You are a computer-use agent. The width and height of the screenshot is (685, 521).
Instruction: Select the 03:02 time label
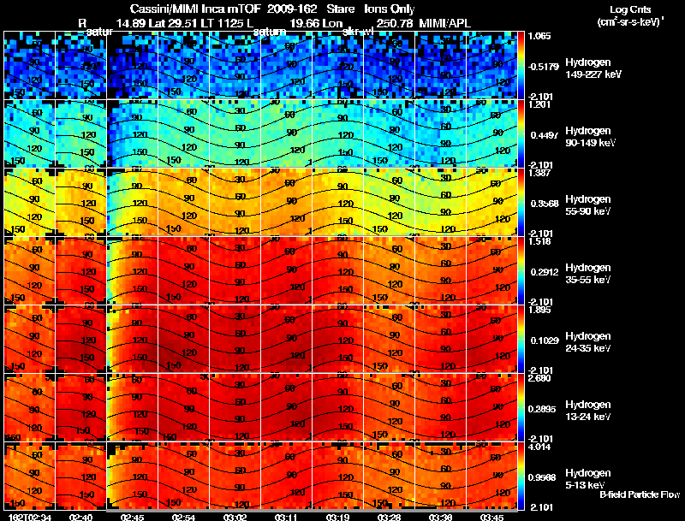[235, 518]
